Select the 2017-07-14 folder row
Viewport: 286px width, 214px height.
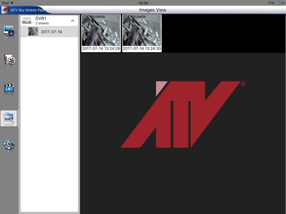pyautogui.click(x=49, y=32)
